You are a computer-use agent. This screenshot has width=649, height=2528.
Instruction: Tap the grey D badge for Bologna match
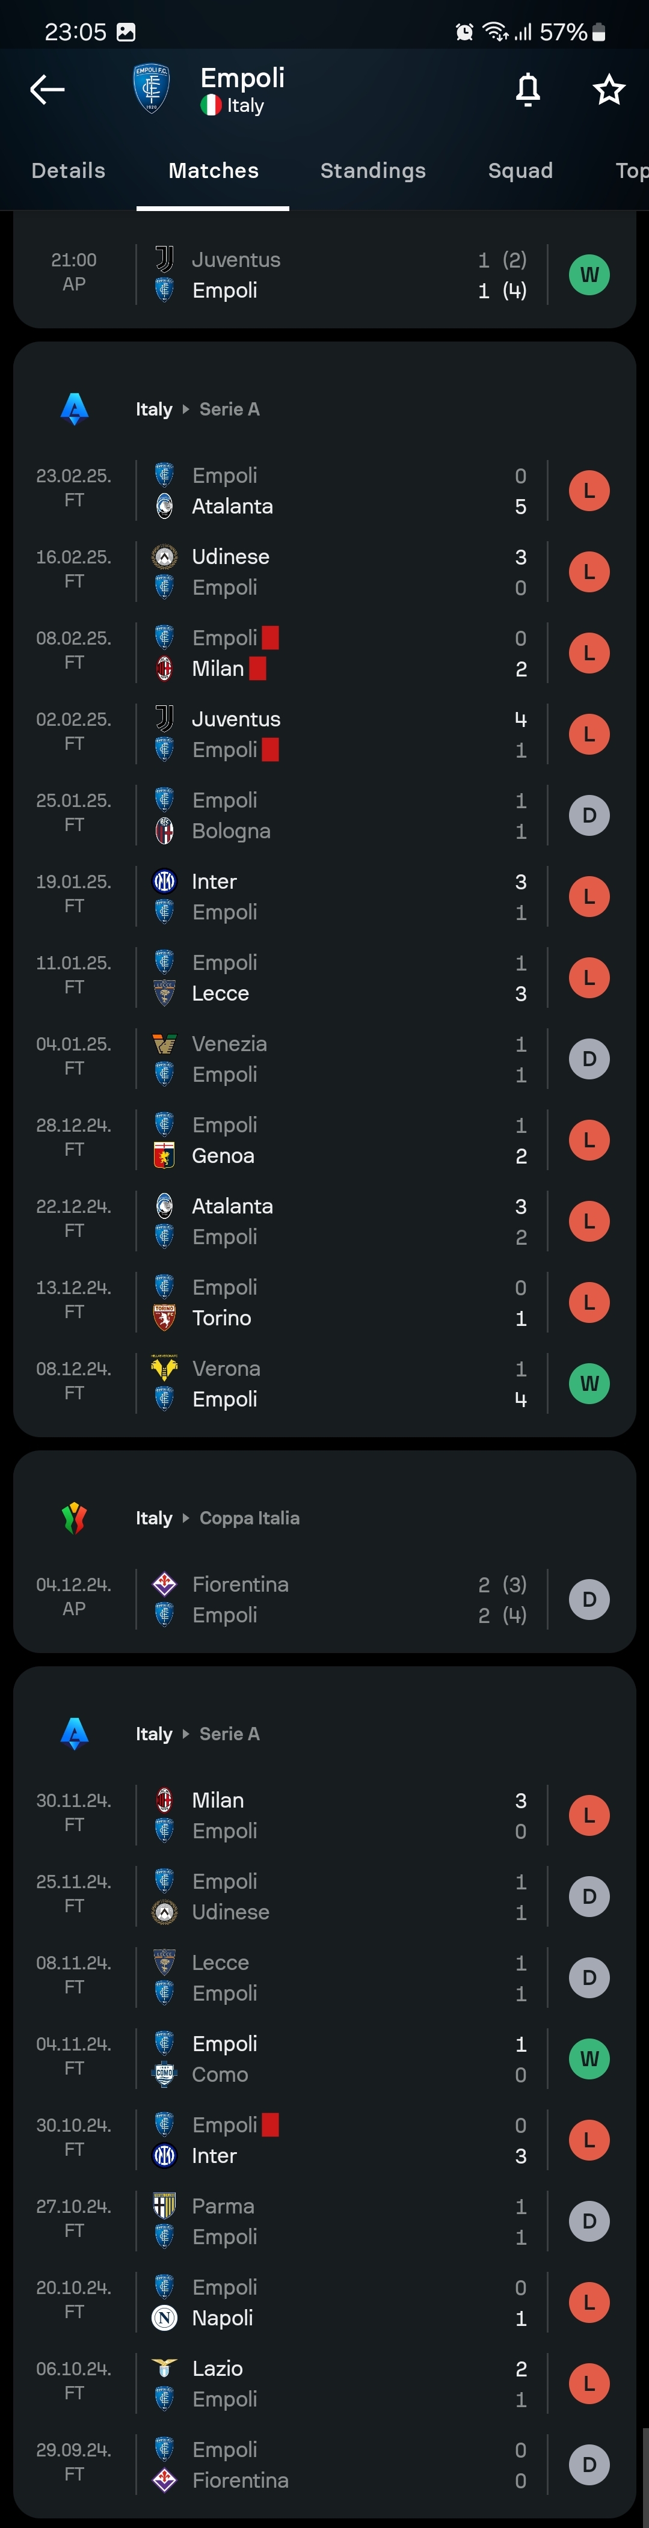pos(589,815)
